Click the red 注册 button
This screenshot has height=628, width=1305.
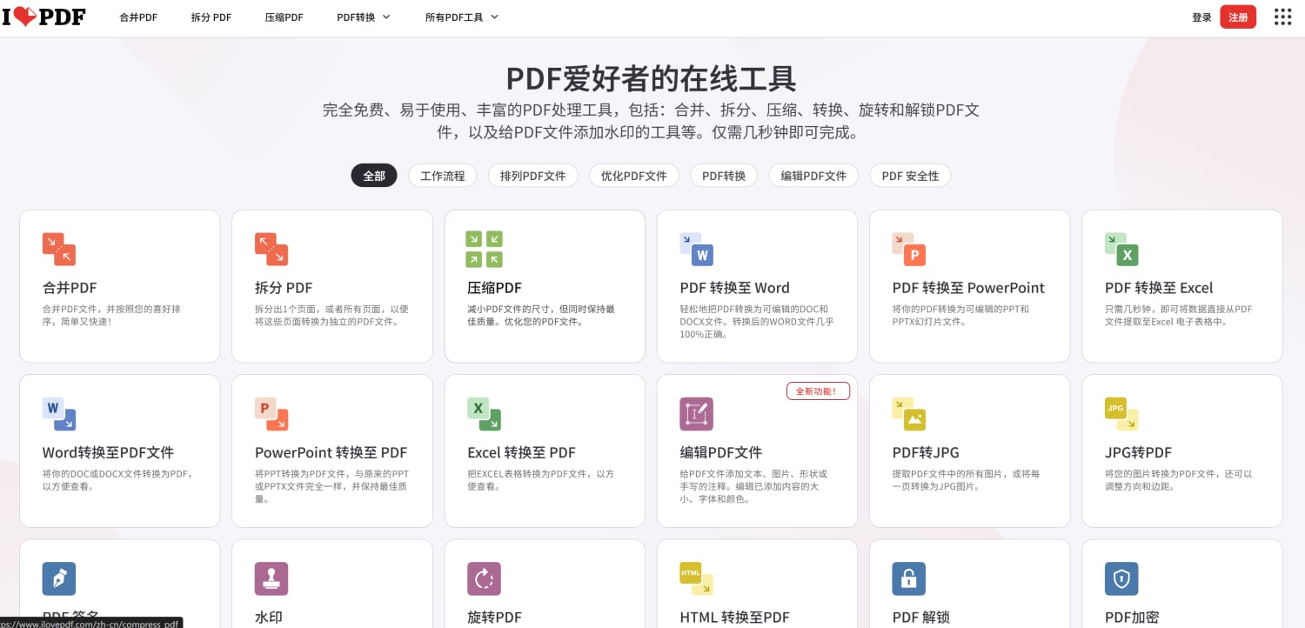click(1238, 17)
